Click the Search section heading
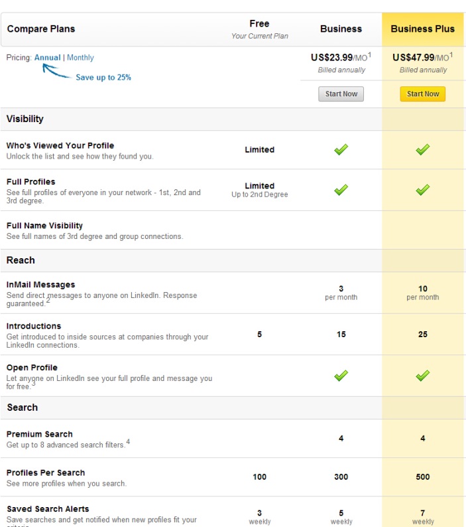Viewport: 466px width, 527px height. 22,408
